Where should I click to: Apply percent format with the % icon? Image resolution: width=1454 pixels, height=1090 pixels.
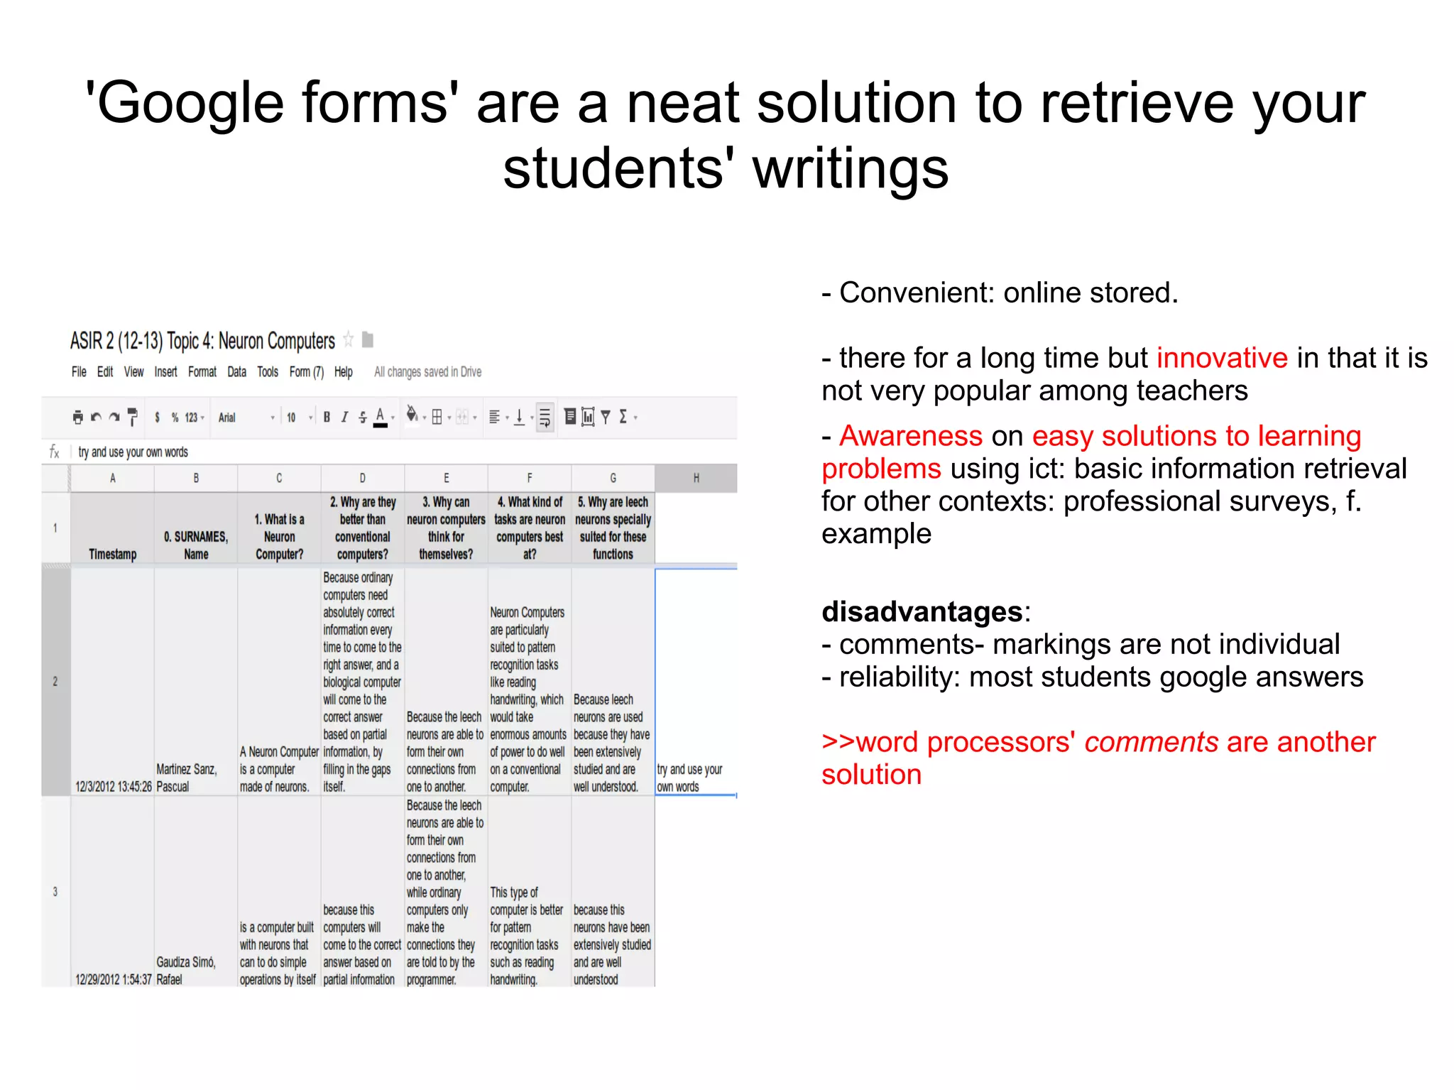[x=175, y=418]
